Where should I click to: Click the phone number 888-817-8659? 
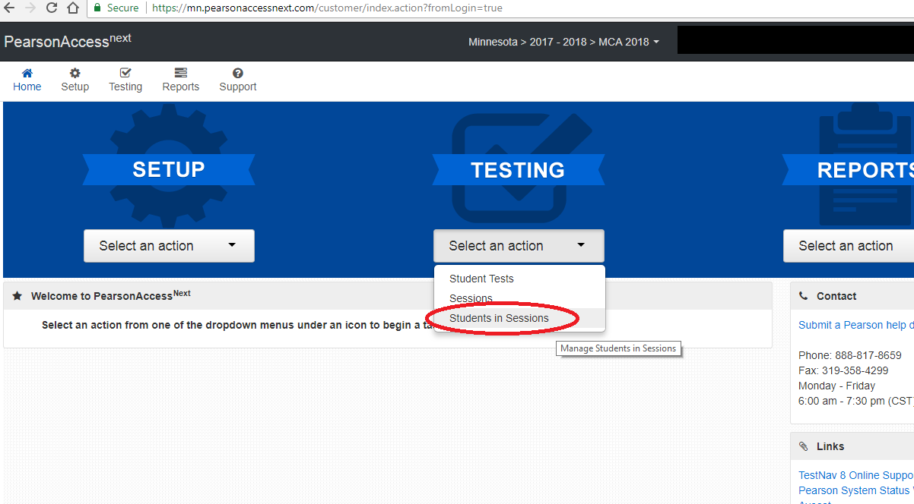tap(867, 355)
